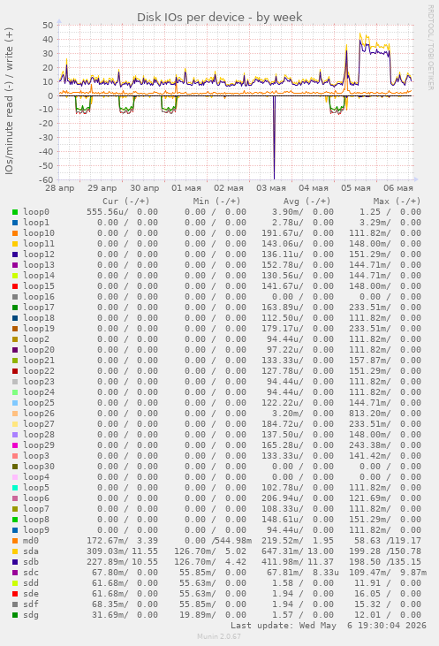This screenshot has height=646, width=439.
Task: Click the 'sdb' device label
Action: click(x=31, y=562)
